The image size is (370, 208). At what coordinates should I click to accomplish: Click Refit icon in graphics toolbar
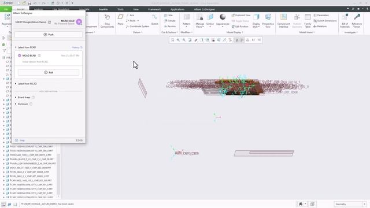(172, 40)
